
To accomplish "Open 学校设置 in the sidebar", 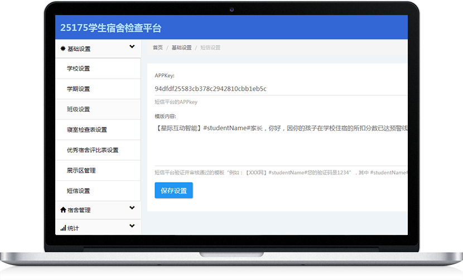I will pyautogui.click(x=78, y=69).
